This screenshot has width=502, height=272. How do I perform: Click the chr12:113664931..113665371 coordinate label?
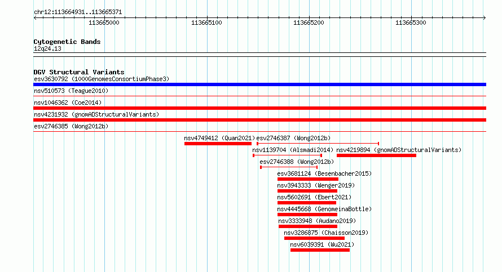click(78, 12)
